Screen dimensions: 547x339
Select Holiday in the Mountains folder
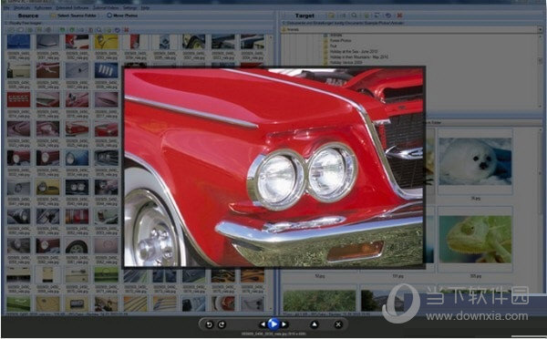point(359,56)
